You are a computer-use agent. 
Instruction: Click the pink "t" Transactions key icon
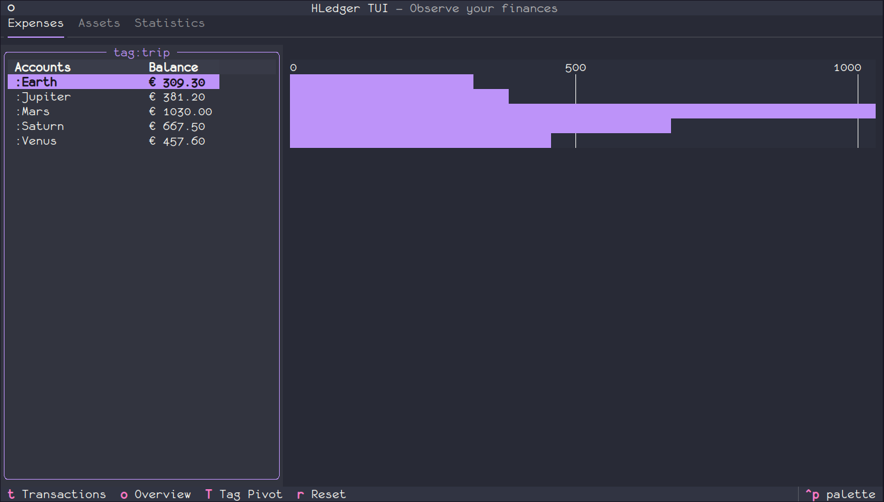point(10,494)
